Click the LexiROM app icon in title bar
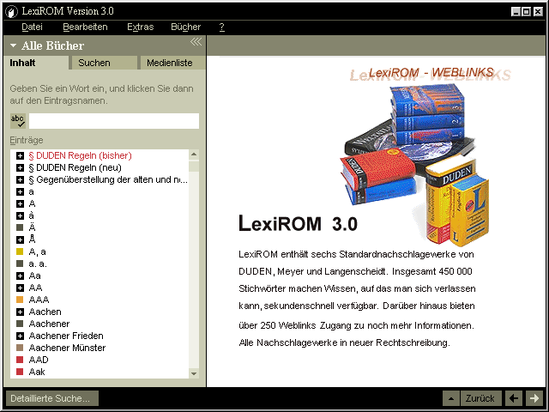 pos(11,11)
